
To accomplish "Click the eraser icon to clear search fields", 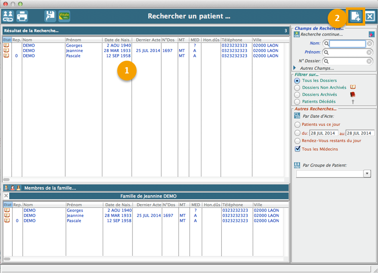I will [371, 34].
